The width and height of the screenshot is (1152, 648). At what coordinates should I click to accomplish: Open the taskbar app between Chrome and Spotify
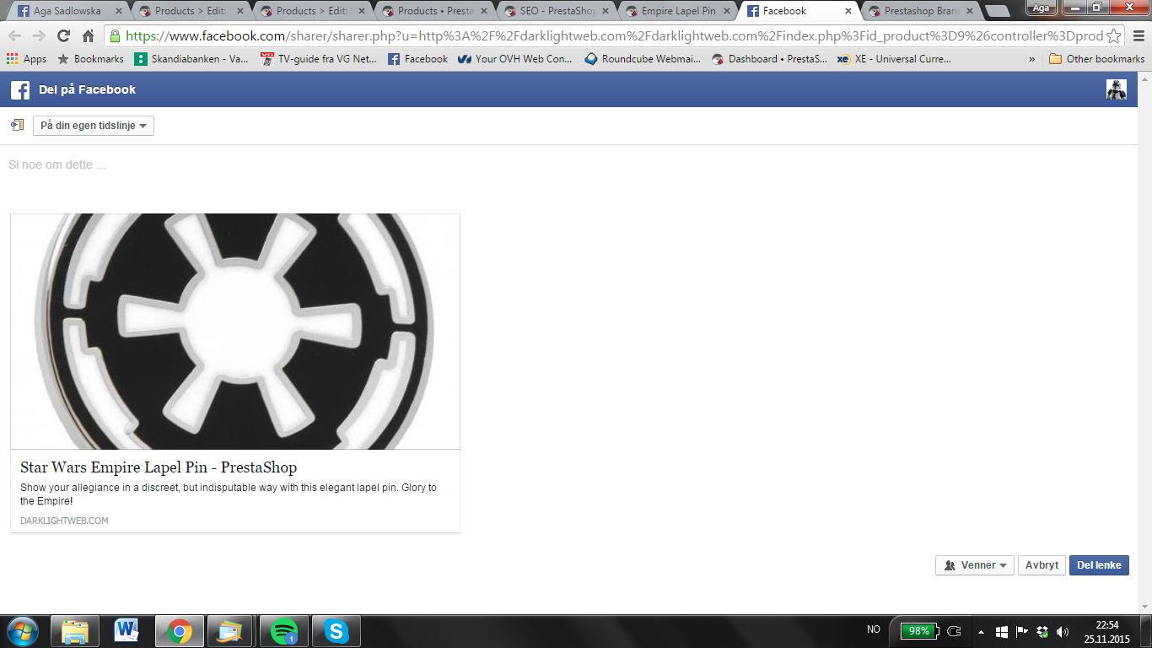231,631
